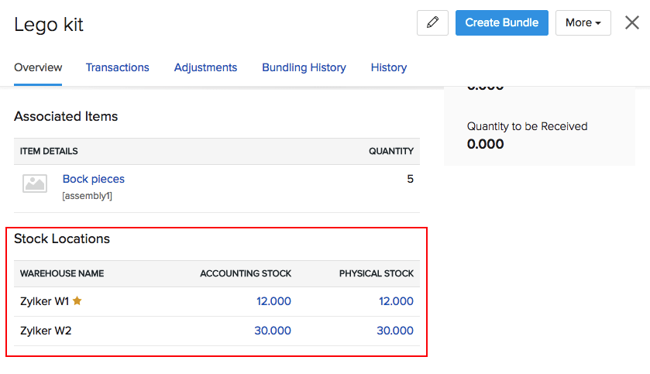Click the star beside Zylker W1
This screenshot has width=650, height=374.
pos(77,300)
